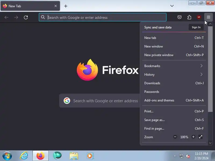Expand the Bookmarks submenu
This screenshot has width=215, height=161.
pos(174,66)
